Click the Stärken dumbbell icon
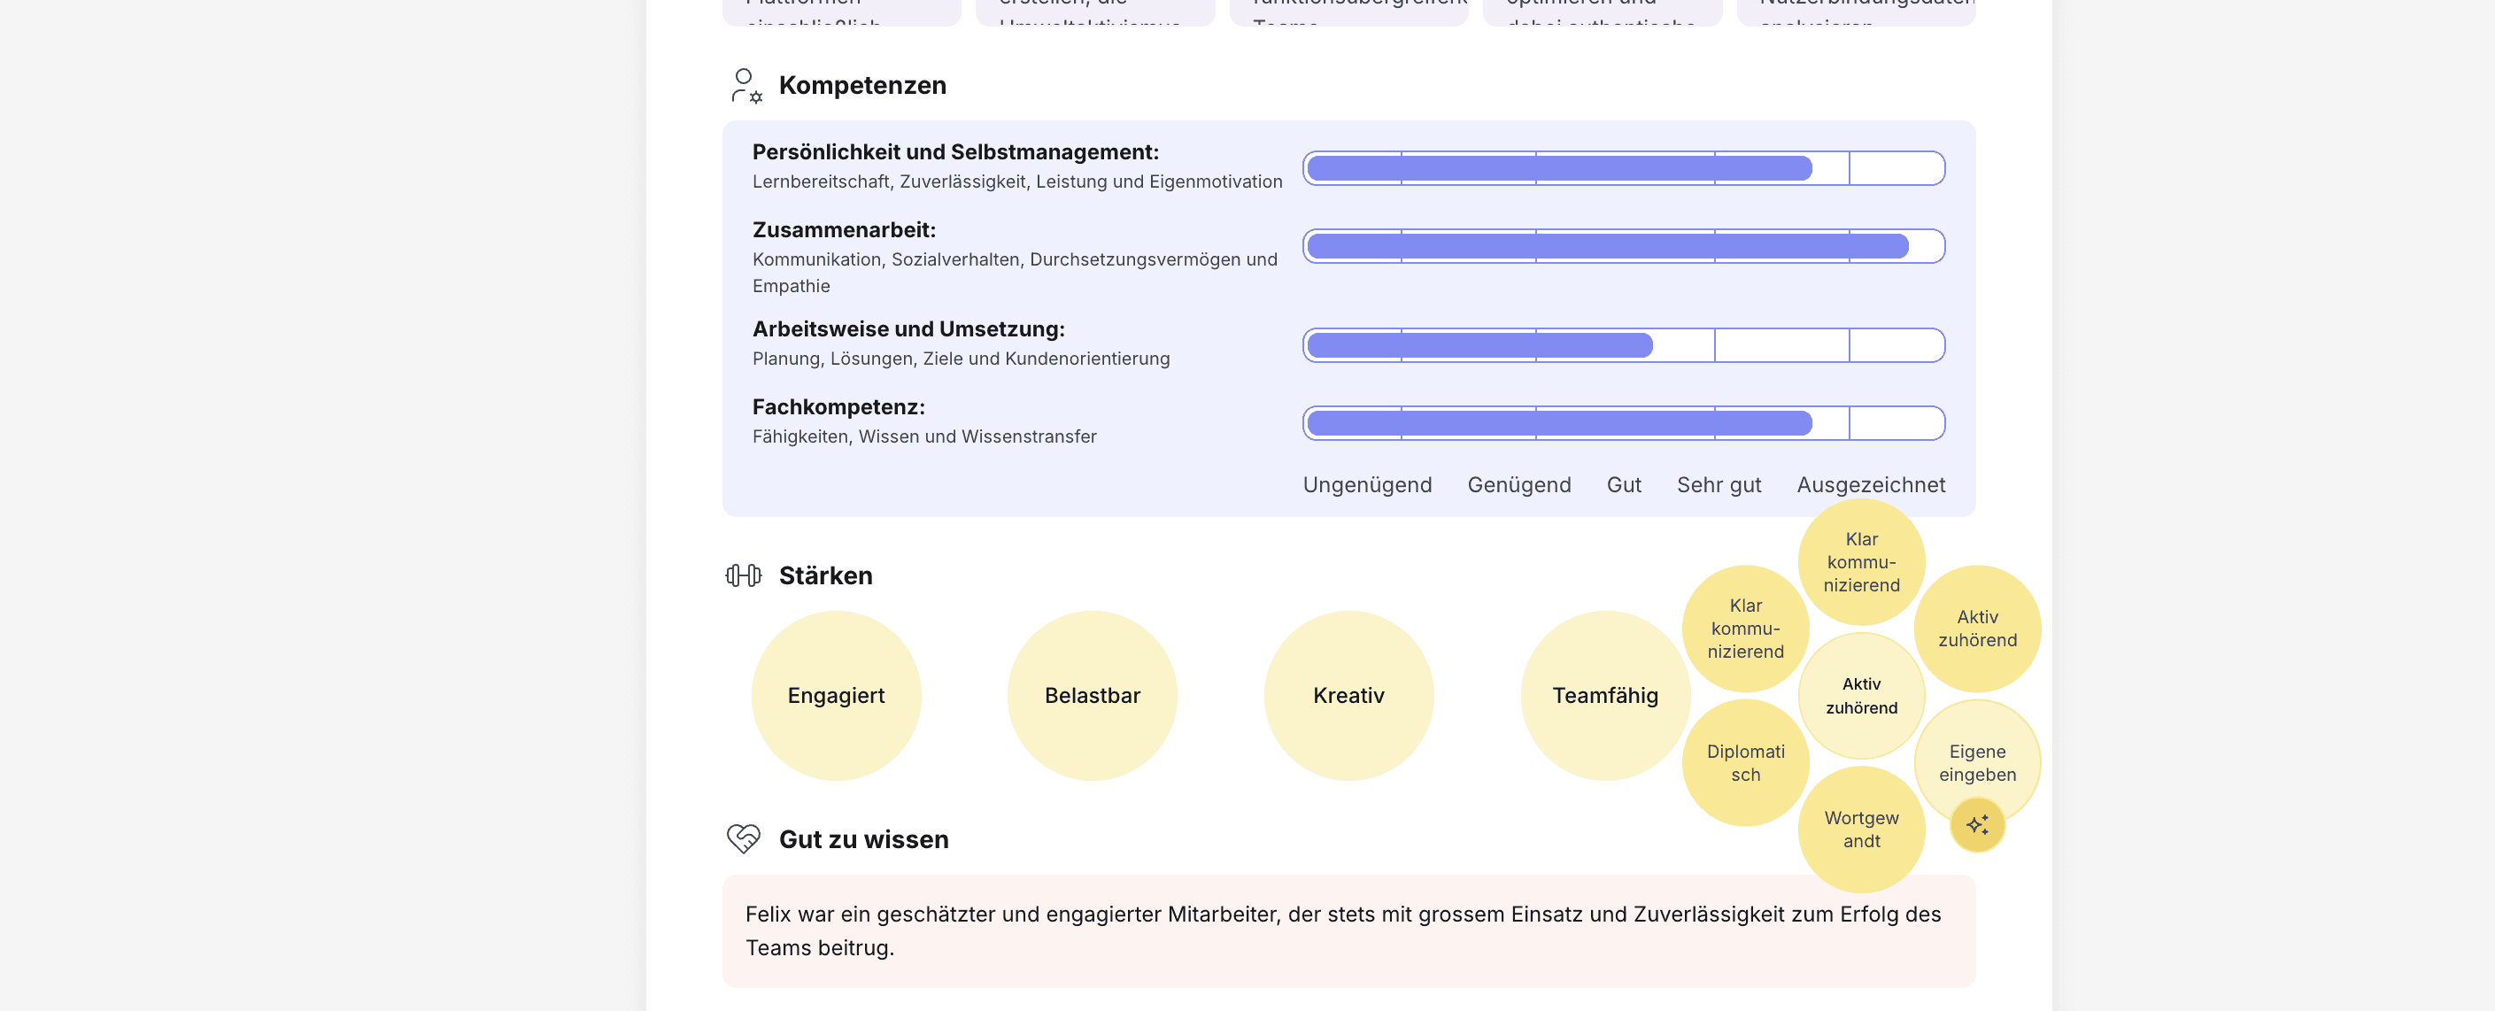This screenshot has width=2495, height=1011. pos(743,575)
